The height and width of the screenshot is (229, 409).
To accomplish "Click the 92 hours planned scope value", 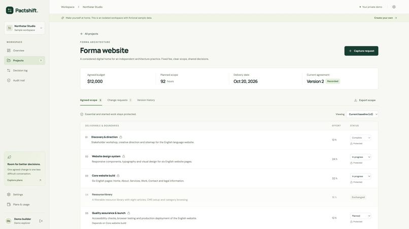I will (167, 81).
